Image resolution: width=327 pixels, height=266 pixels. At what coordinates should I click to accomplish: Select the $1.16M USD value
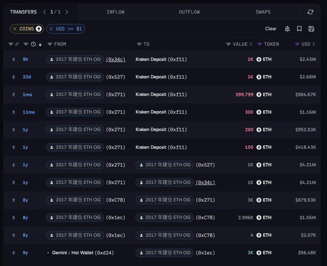[308, 112]
